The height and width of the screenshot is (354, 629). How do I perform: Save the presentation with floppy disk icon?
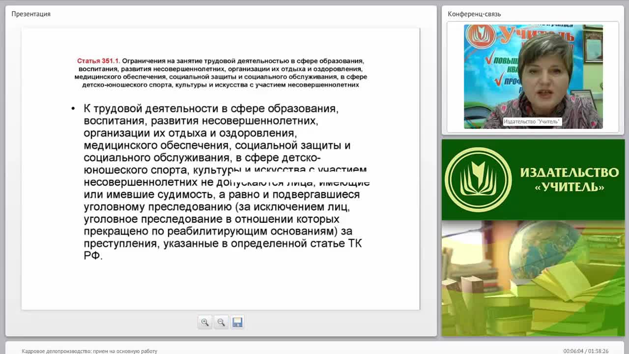pyautogui.click(x=237, y=322)
